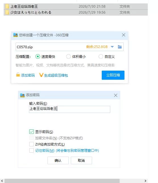Screen dimensions: 158x183
Task: Click the lock icon next to 添加密码
Action: (x=18, y=75)
